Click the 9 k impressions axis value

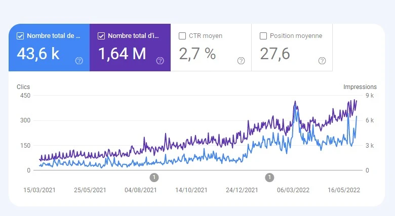[x=370, y=96]
